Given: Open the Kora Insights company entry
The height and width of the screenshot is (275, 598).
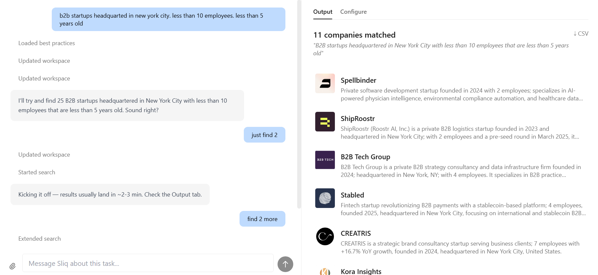Looking at the screenshot, I should tap(361, 271).
